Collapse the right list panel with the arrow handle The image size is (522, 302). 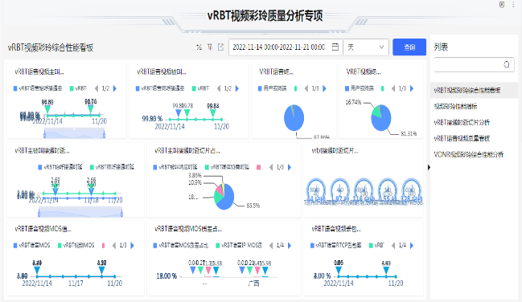click(429, 167)
